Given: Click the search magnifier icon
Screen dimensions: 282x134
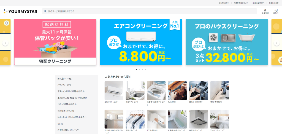Looking at the screenshot, I should [x=45, y=11].
